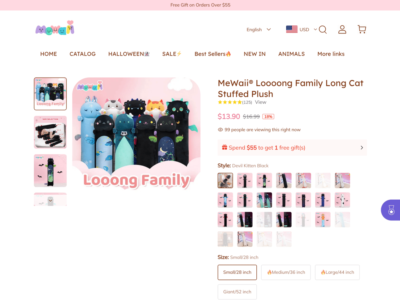Open the user account icon
The height and width of the screenshot is (301, 400).
point(342,29)
